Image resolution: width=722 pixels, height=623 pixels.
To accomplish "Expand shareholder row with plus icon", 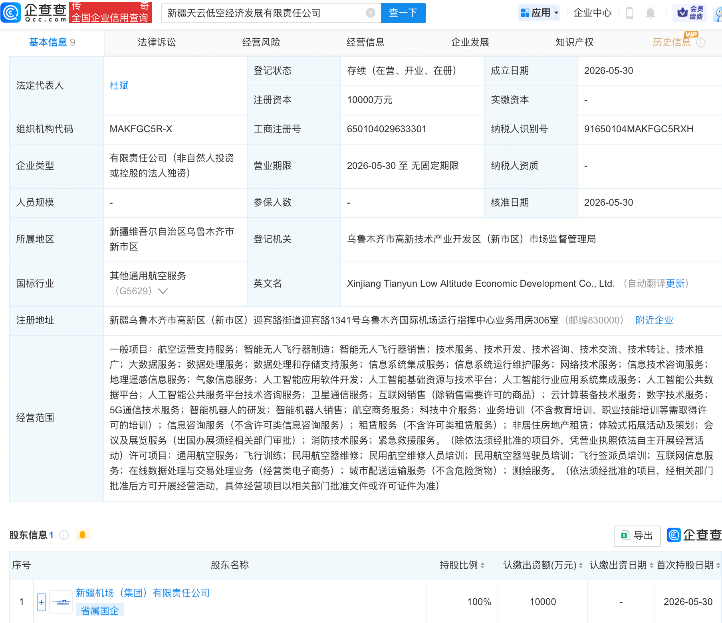I will click(x=42, y=602).
